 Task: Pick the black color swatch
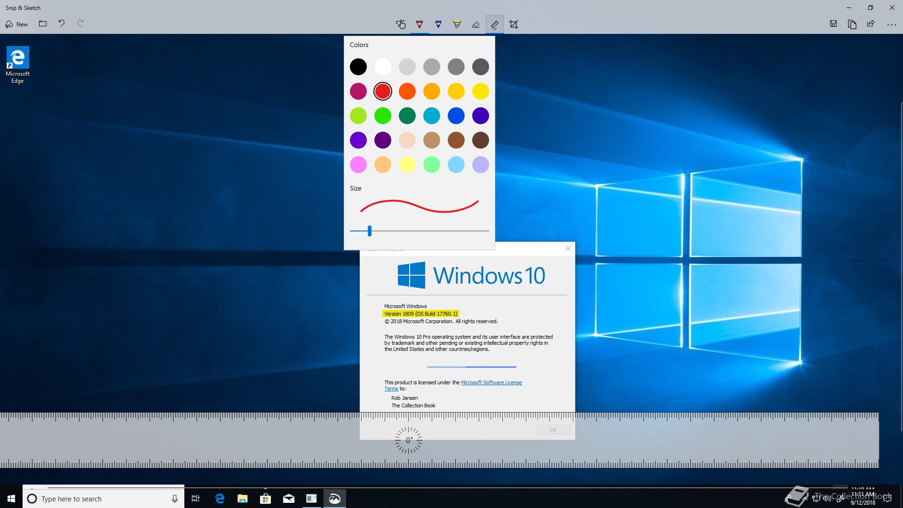(x=358, y=67)
